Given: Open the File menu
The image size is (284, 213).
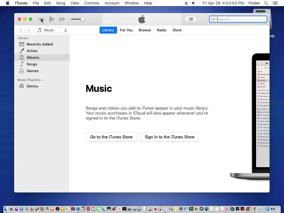Looking at the screenshot, I should click(x=36, y=3).
